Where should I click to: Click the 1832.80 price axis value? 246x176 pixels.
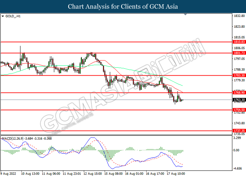pos(239,16)
